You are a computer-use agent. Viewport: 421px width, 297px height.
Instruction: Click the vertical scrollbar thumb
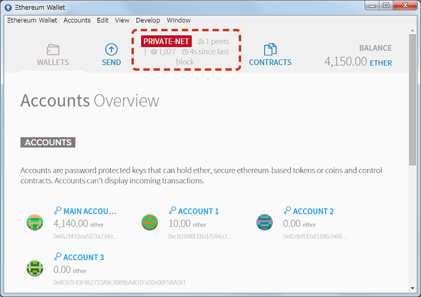tap(412, 100)
